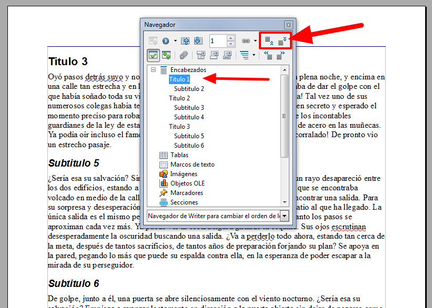Click the underlined words 'detrás suyo'
Screen dimensions: 432x308
pos(104,77)
